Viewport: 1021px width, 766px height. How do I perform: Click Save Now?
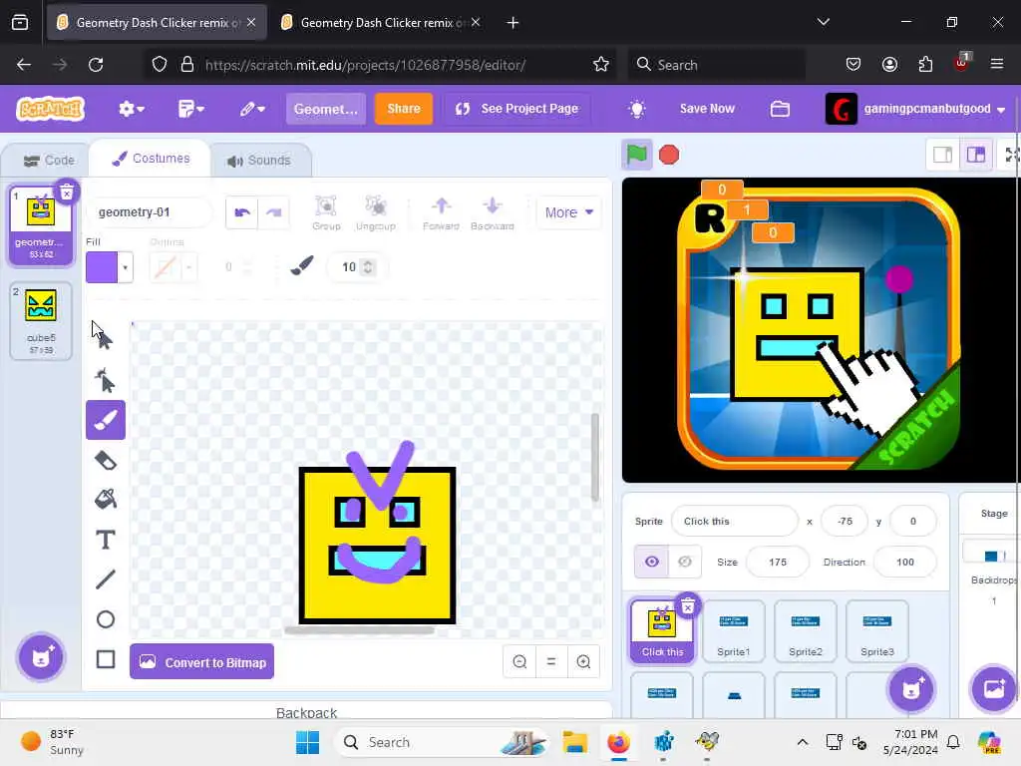click(x=707, y=109)
